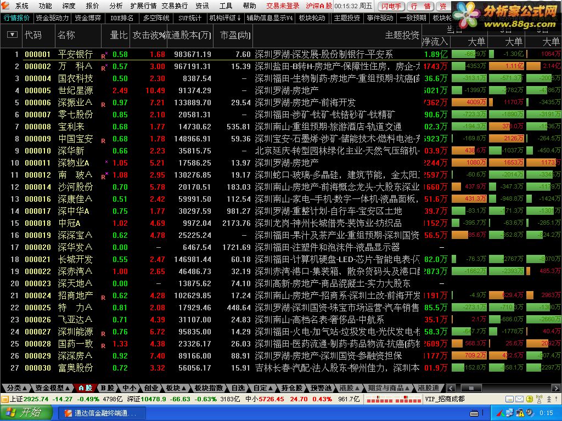Image resolution: width=562 pixels, height=421 pixels.
Task: Open the 帮助 menu
Action: (250, 5)
